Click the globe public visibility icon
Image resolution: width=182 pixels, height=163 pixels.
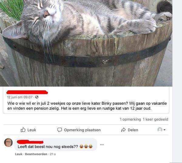[37, 97]
